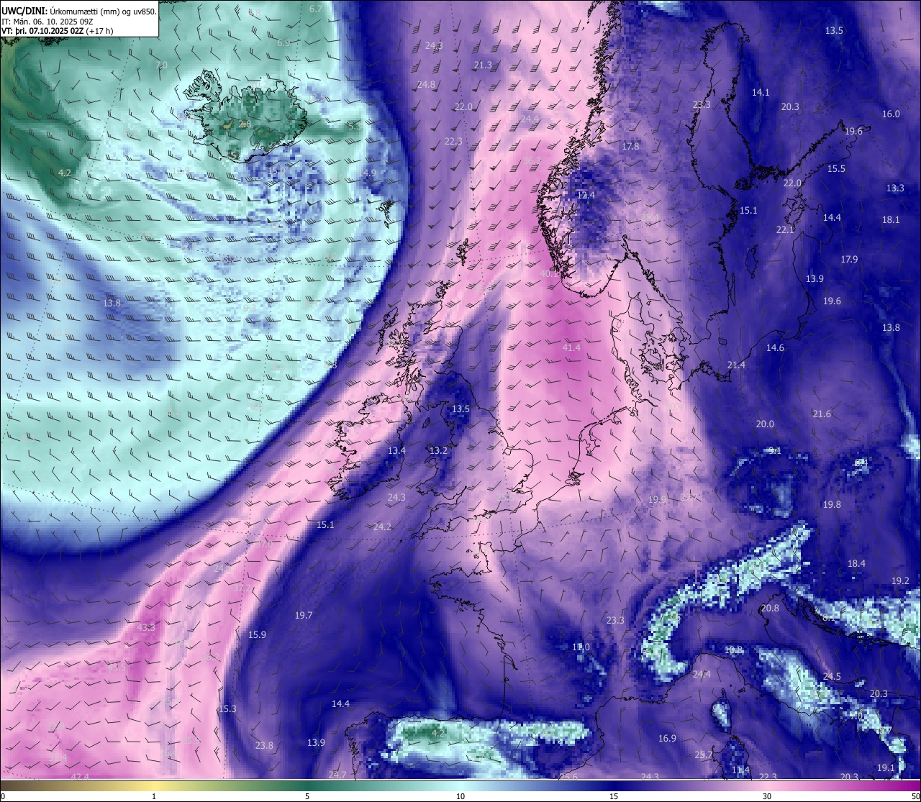This screenshot has height=802, width=921.
Task: Click the '16.9' value in the Mediterranean
Action: point(667,739)
